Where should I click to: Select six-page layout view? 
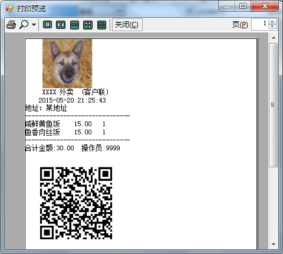click(101, 25)
